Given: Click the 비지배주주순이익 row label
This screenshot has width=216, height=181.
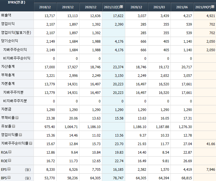Looking at the screenshot, I should click(17, 58).
